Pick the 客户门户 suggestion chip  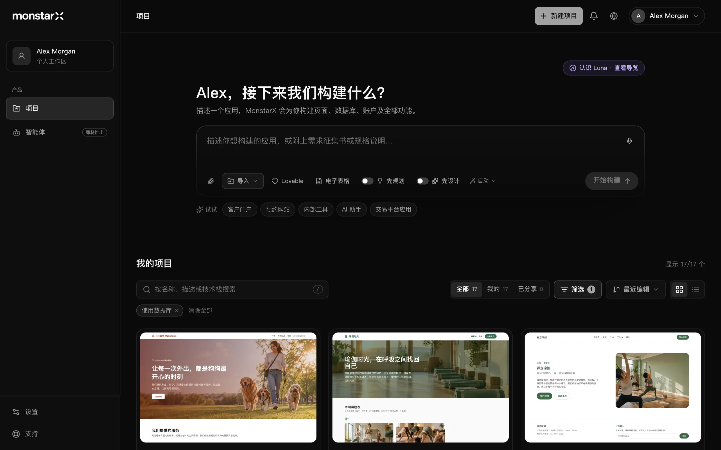click(x=240, y=209)
